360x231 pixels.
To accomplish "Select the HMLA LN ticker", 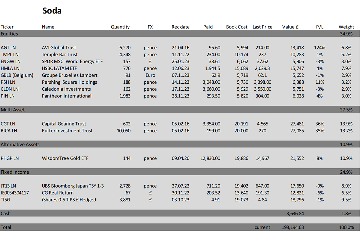I will click(10, 68).
